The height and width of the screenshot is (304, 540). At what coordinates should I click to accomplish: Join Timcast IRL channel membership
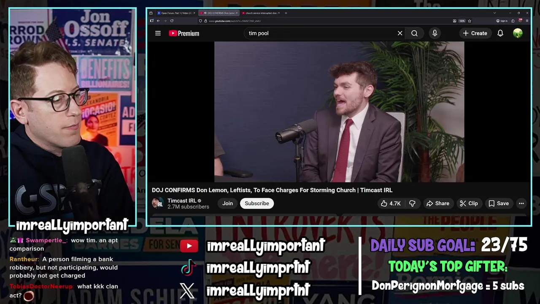pos(227,204)
